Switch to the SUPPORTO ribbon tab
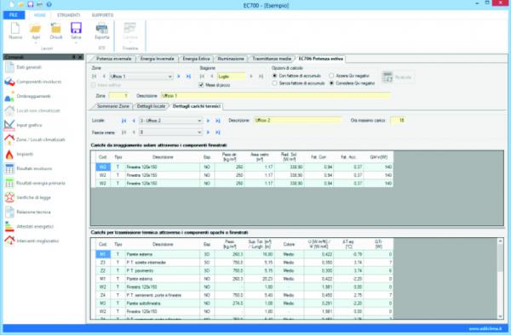 click(x=102, y=15)
